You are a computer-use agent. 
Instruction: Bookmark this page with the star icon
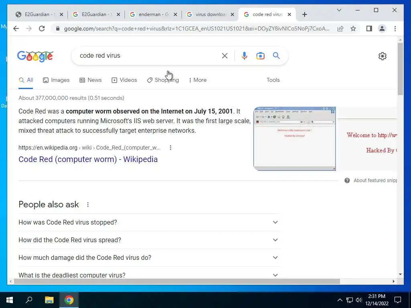click(x=353, y=28)
